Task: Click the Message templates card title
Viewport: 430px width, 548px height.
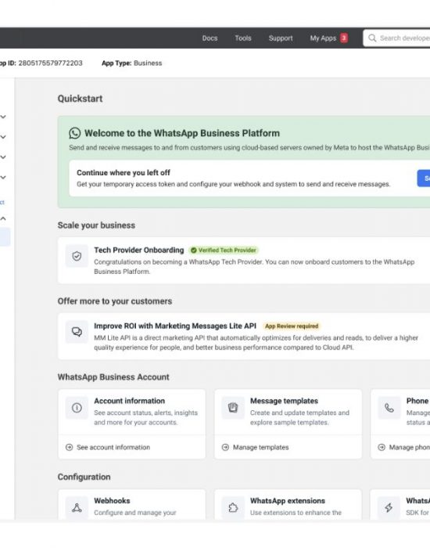Action: click(x=284, y=401)
